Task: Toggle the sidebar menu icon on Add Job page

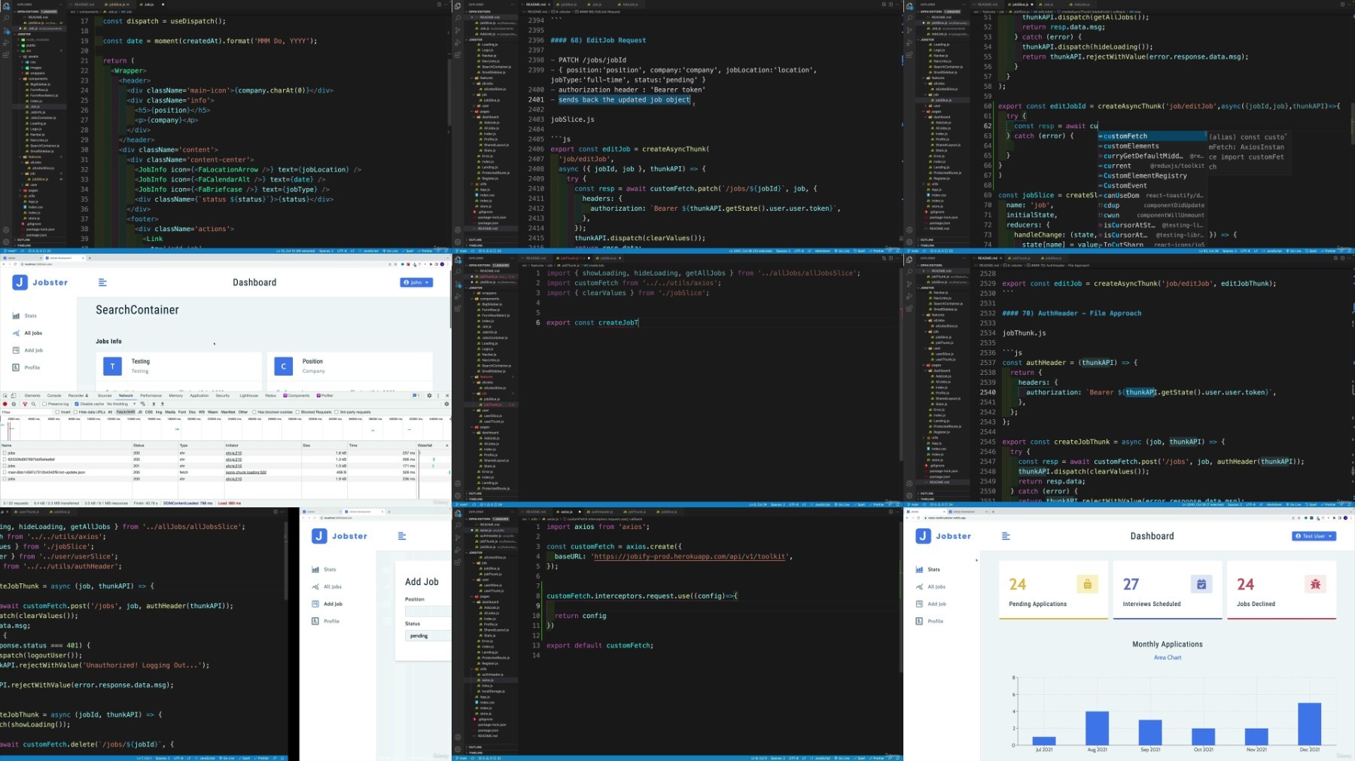Action: [x=402, y=536]
